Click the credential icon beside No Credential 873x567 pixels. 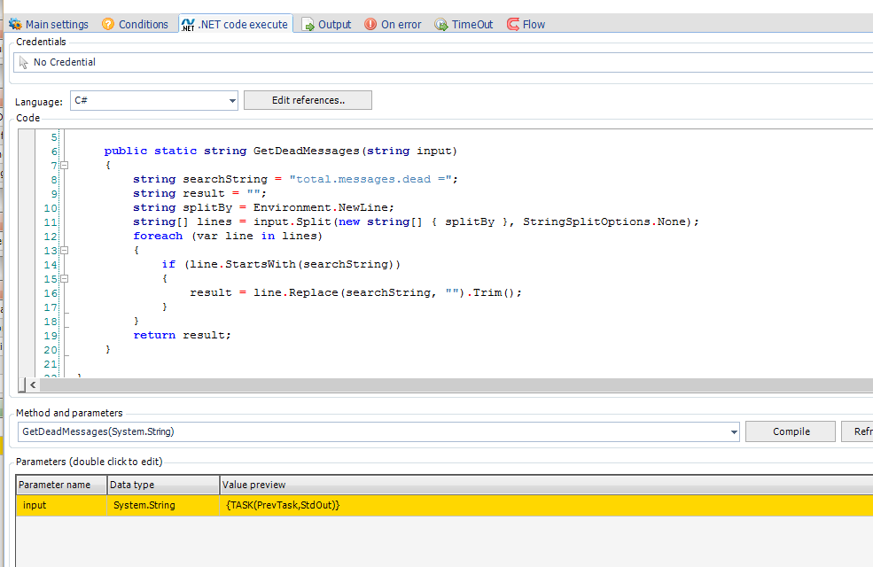tap(24, 62)
